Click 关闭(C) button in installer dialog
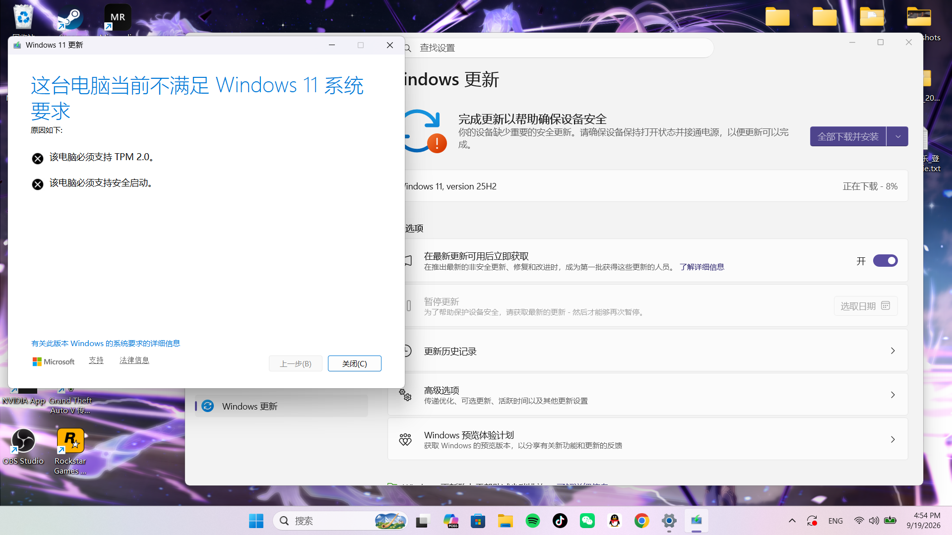The height and width of the screenshot is (535, 952). pos(354,363)
